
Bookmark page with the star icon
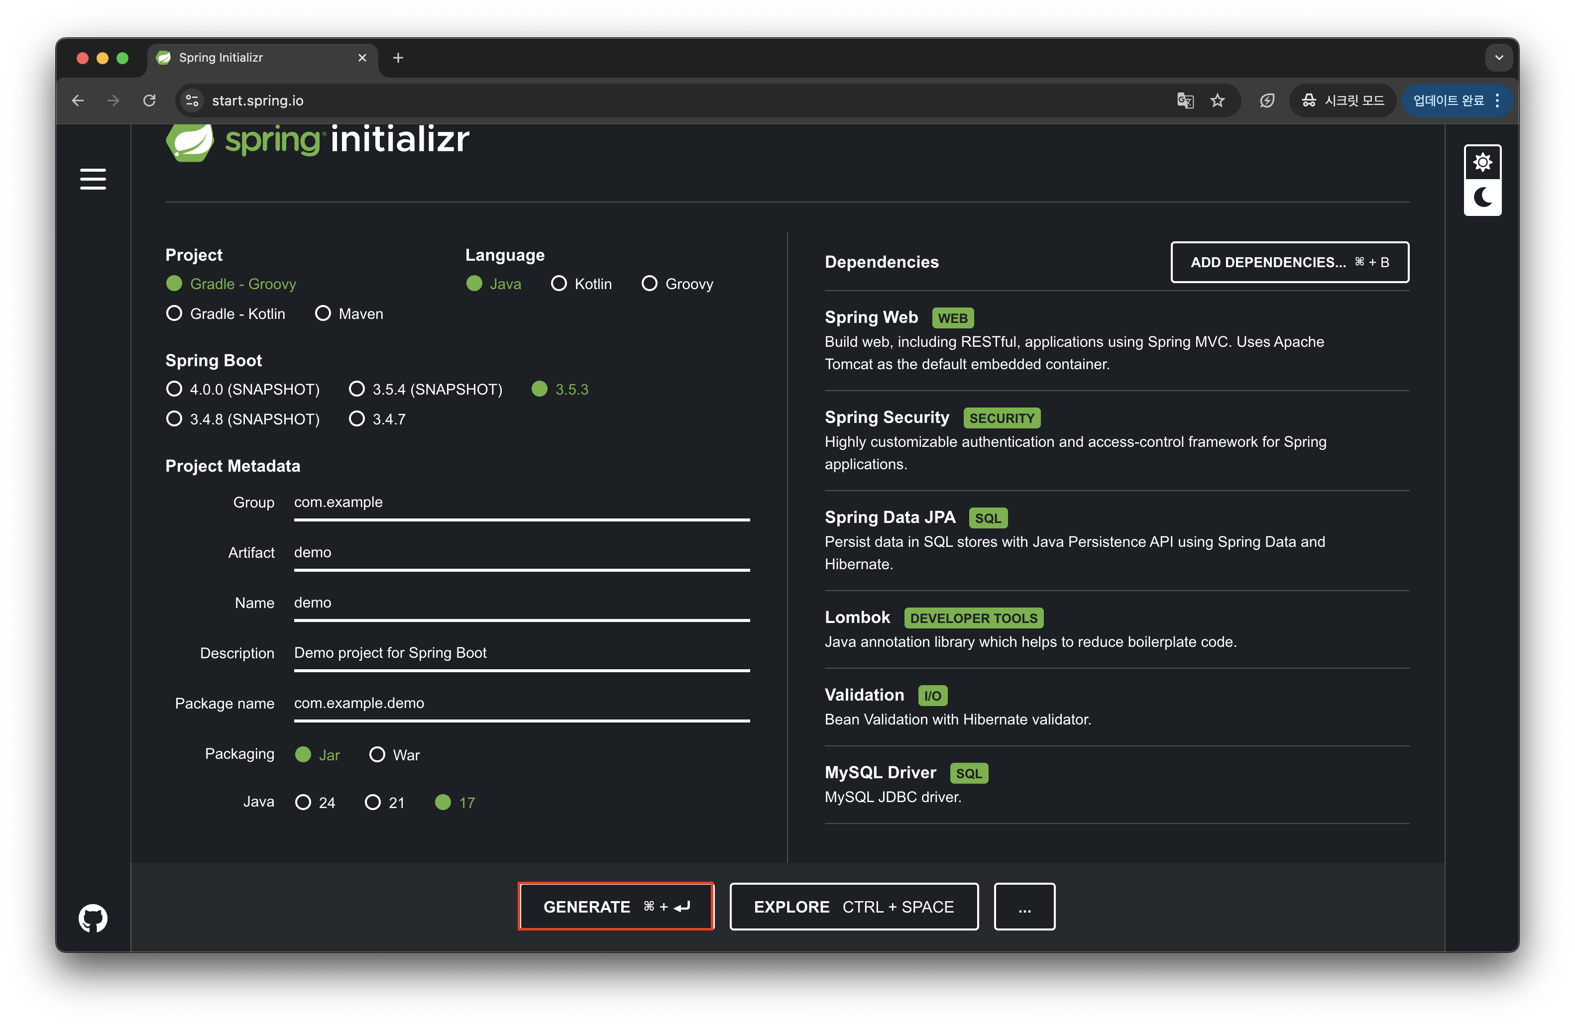[1217, 101]
